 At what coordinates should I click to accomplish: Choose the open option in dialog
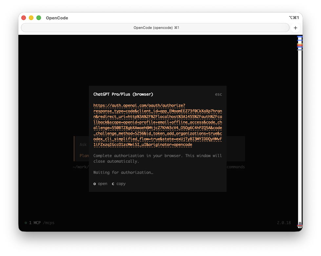tap(100, 184)
